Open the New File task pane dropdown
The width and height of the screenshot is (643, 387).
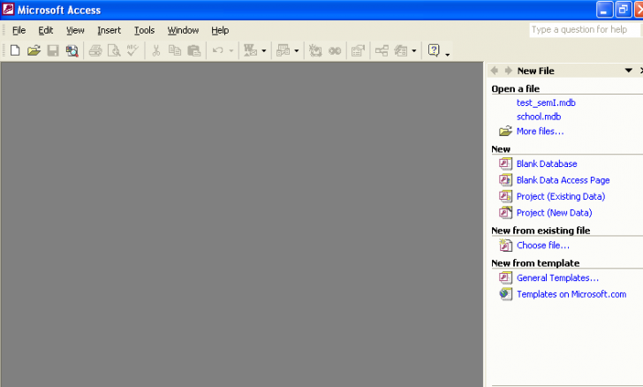(628, 71)
